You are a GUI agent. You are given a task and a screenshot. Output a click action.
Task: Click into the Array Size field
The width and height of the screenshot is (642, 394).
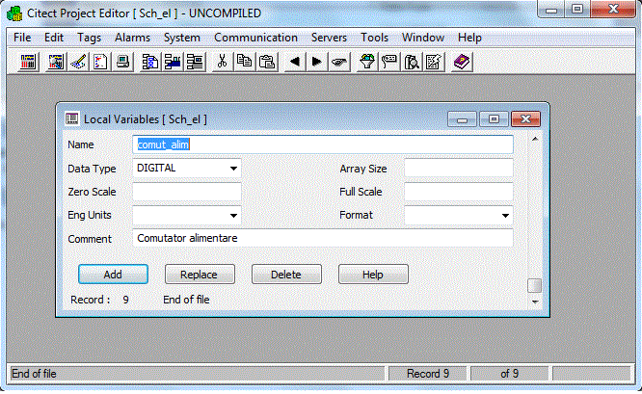coord(458,169)
